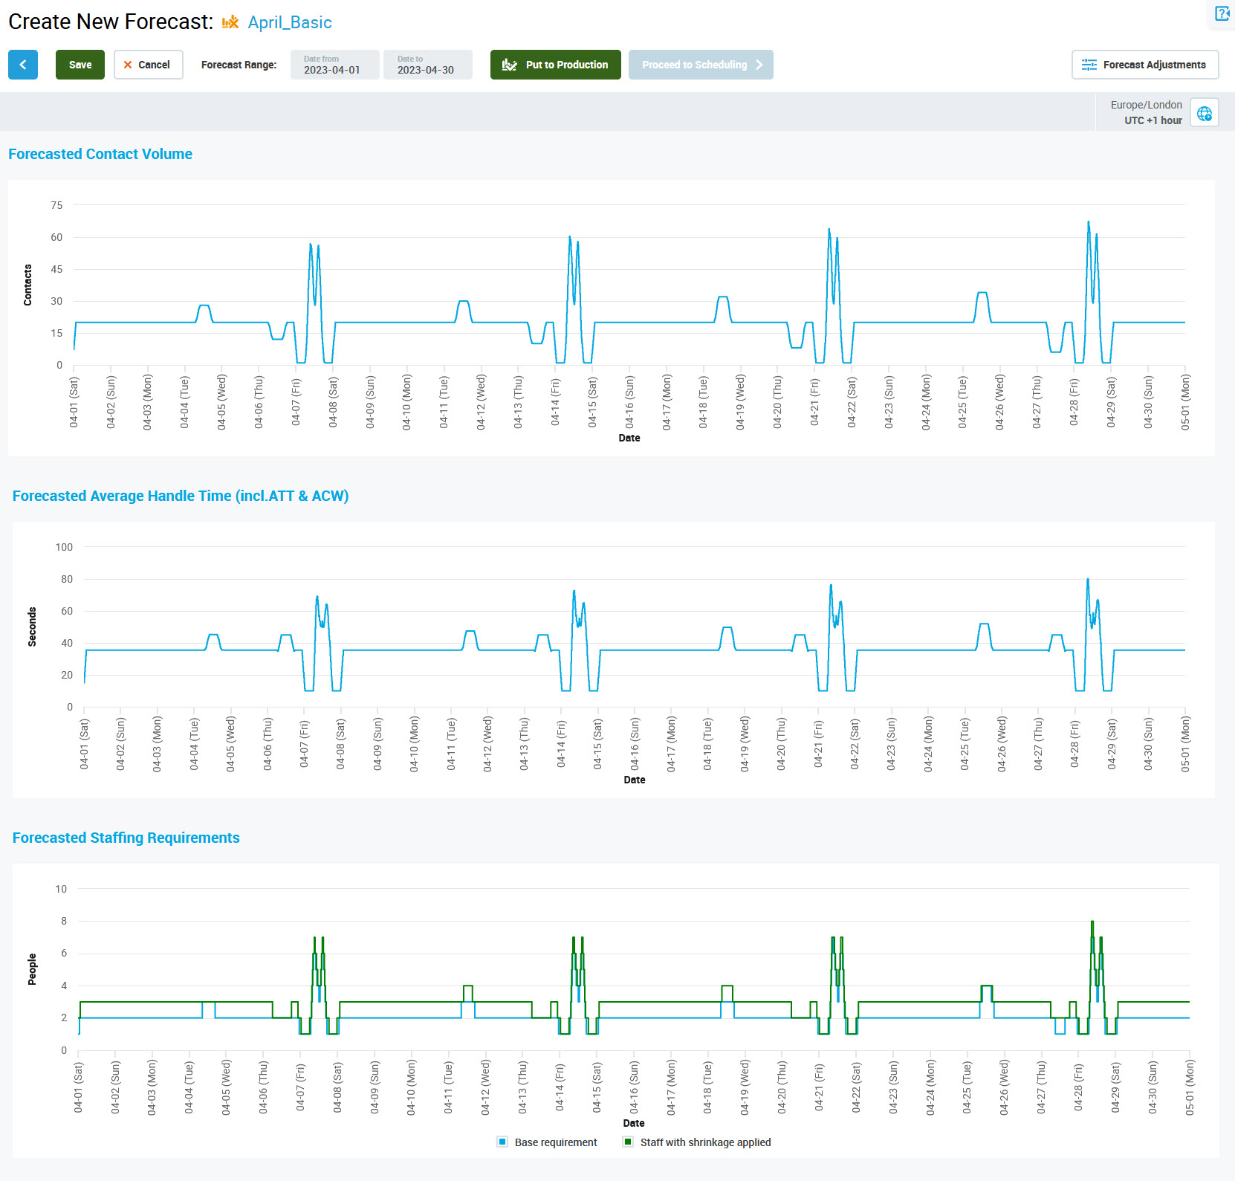Open the help icon in top-right corner
Viewport: 1235px width, 1181px height.
click(1222, 13)
